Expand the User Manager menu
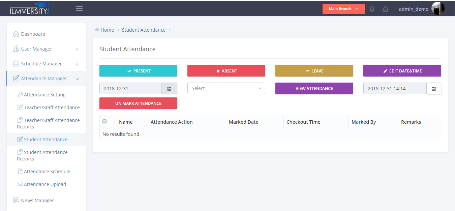Screen dimensions: 455x211 pos(36,49)
